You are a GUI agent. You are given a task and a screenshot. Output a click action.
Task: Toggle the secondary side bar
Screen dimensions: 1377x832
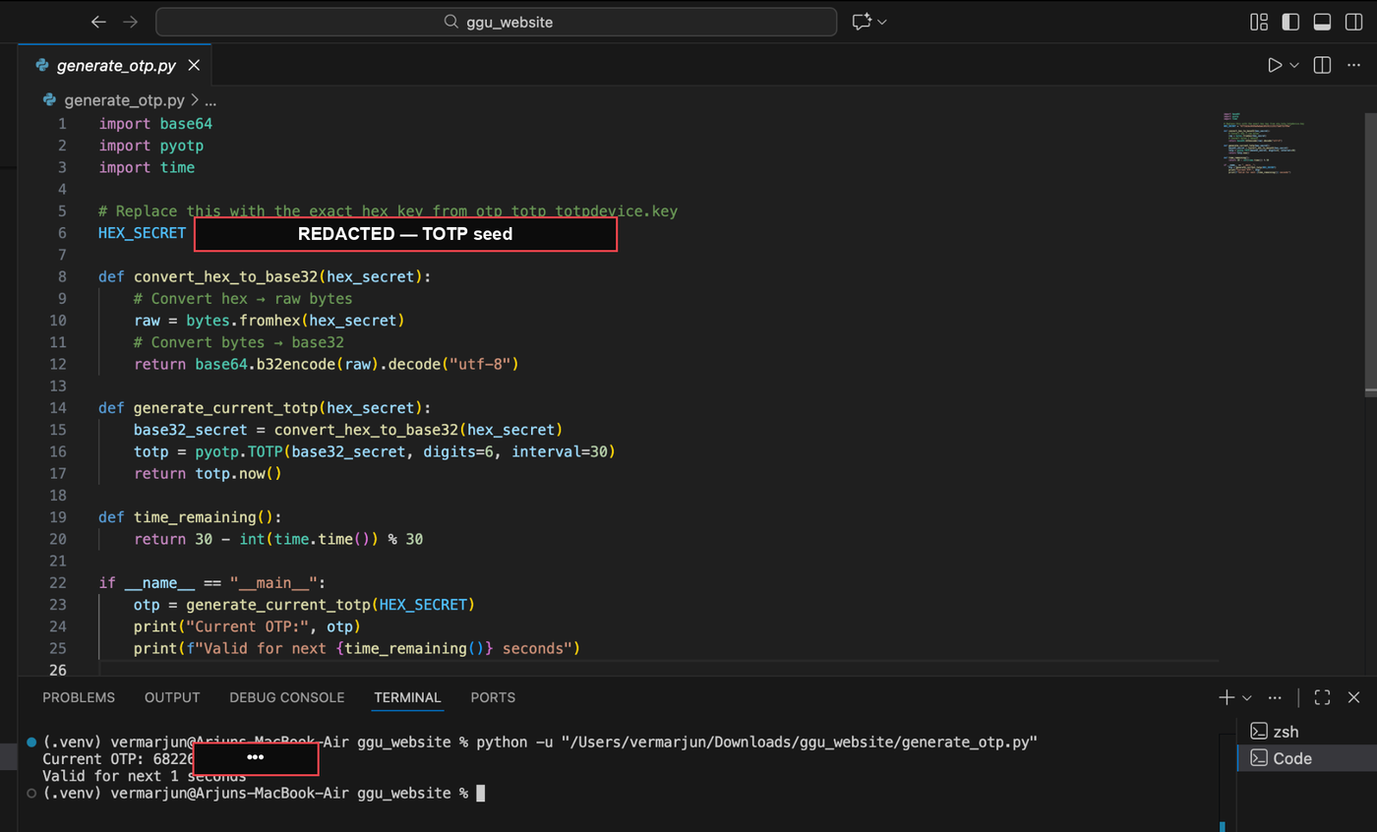point(1353,22)
